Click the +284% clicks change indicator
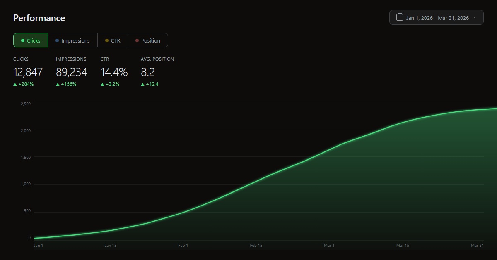The width and height of the screenshot is (497, 260). tap(24, 84)
